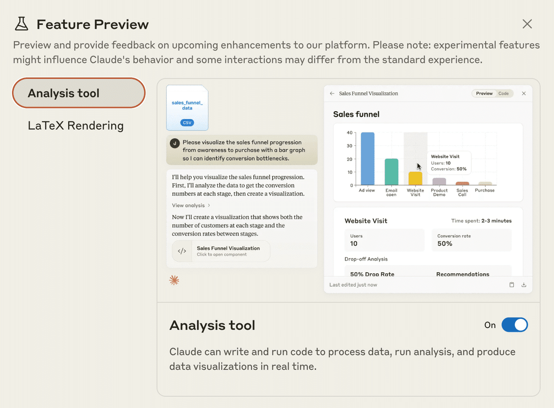
Task: Click the code brackets icon on component
Action: coord(182,251)
